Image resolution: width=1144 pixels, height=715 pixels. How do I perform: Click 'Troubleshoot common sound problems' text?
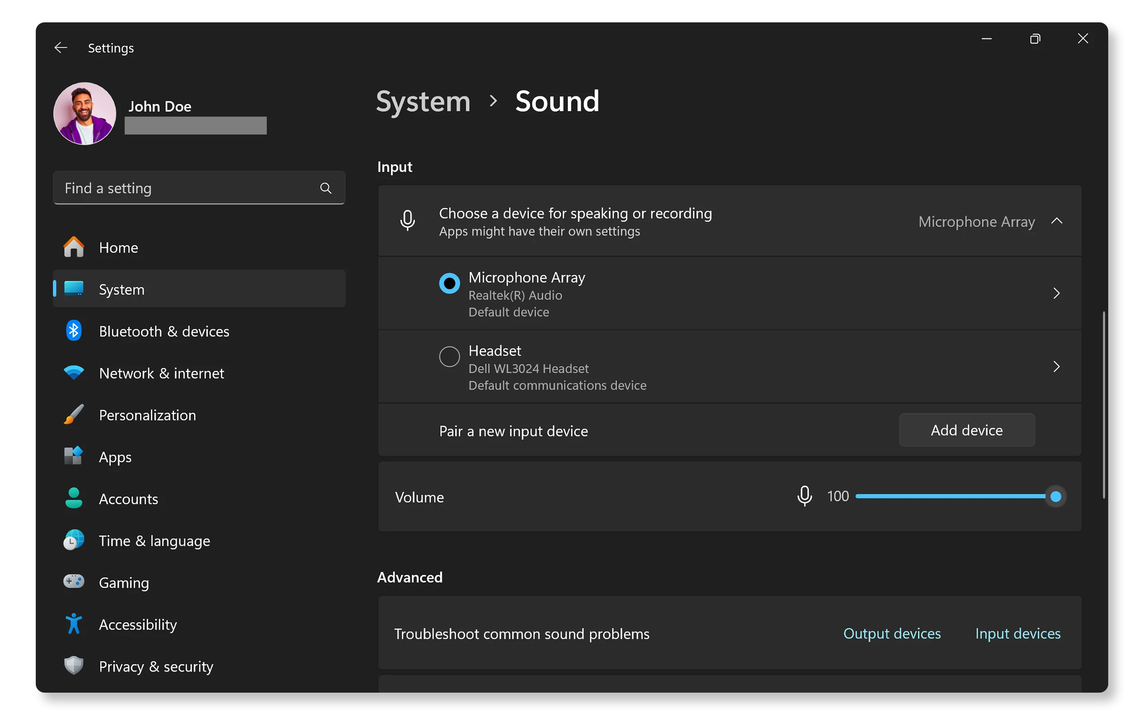[x=522, y=634]
